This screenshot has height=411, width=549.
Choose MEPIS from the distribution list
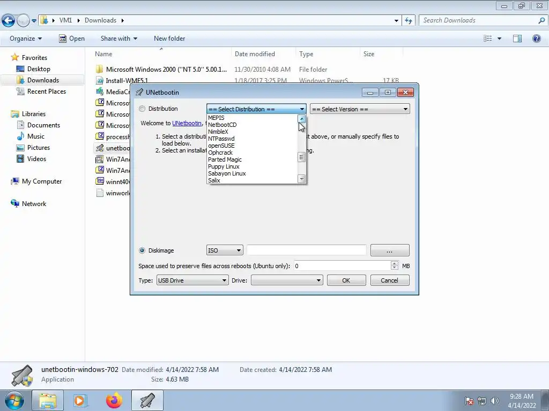point(216,118)
